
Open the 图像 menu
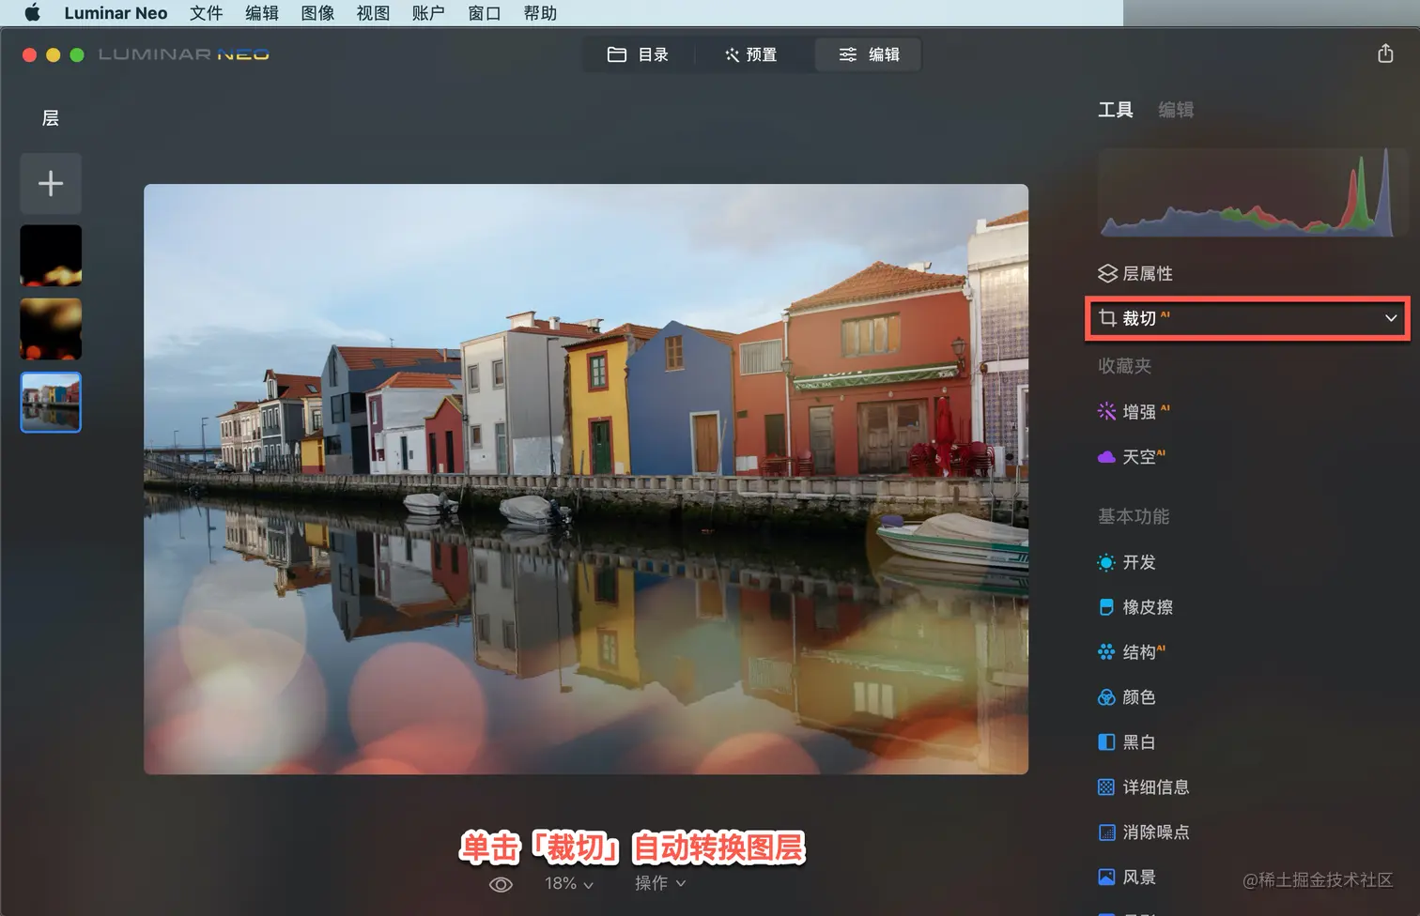[317, 13]
